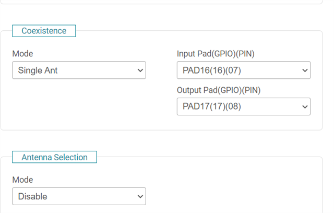Click the Antenna Selection section header label
This screenshot has height=213, width=334.
click(54, 157)
